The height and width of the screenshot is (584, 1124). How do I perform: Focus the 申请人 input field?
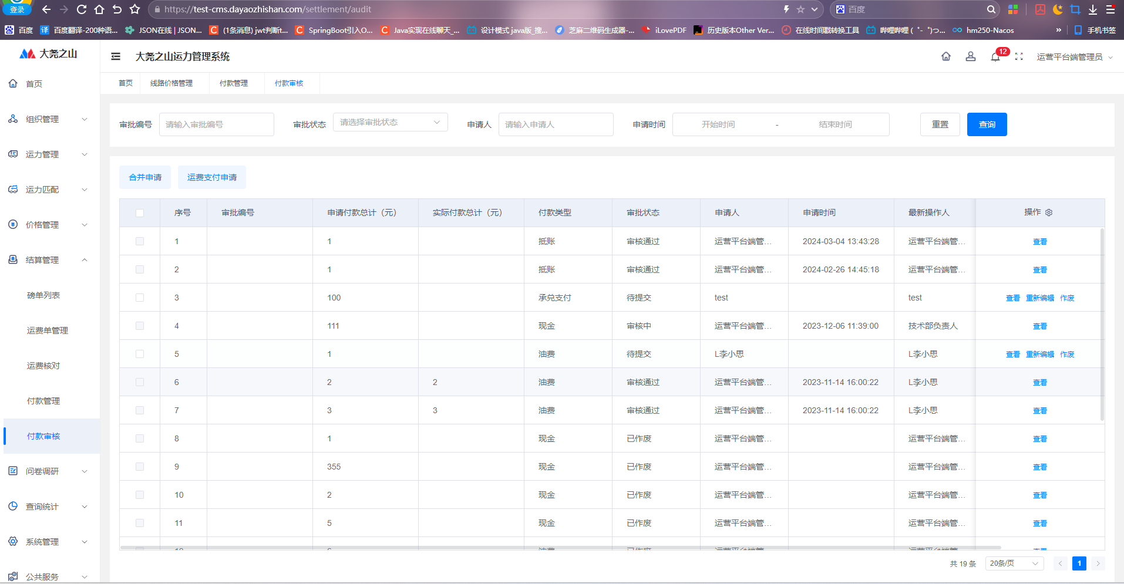[x=556, y=124]
